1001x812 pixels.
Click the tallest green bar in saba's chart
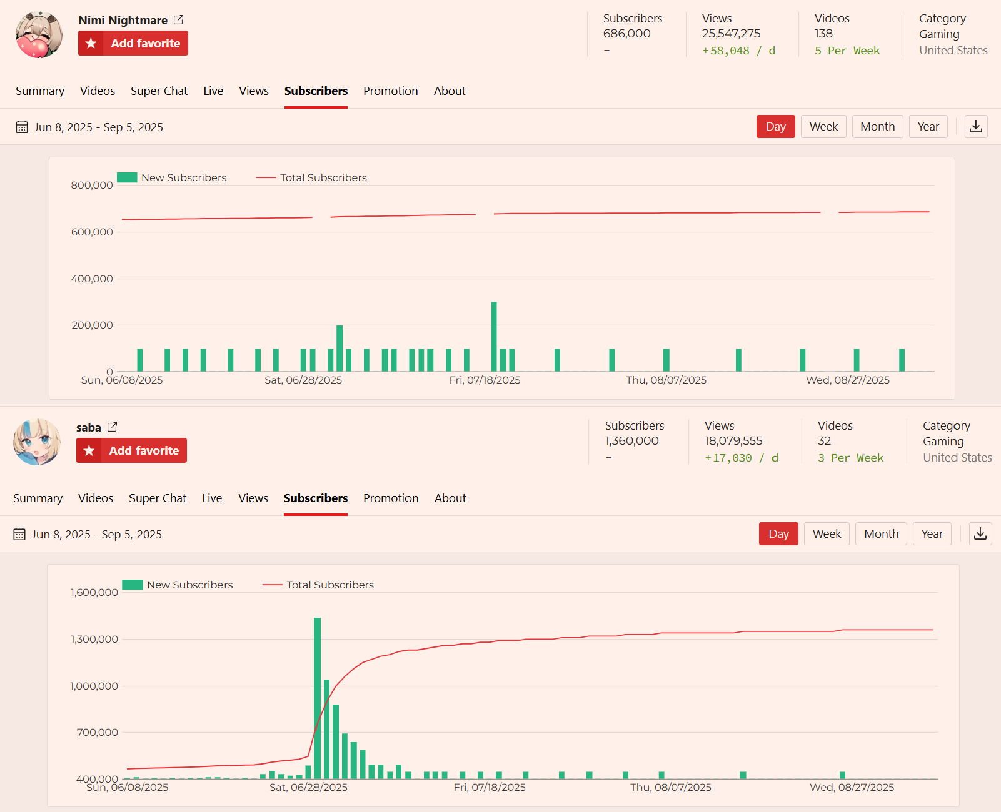[x=318, y=698]
